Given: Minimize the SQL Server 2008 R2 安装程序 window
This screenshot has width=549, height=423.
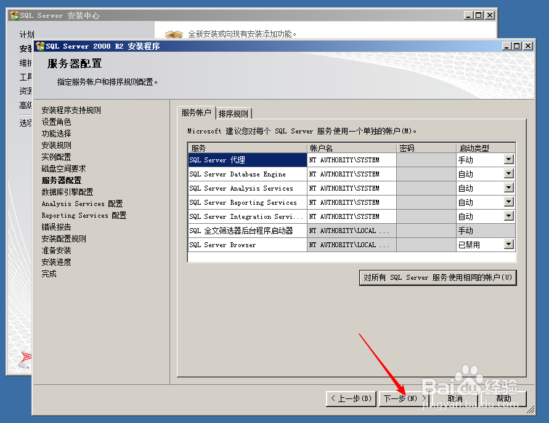Looking at the screenshot, I should tap(506, 45).
